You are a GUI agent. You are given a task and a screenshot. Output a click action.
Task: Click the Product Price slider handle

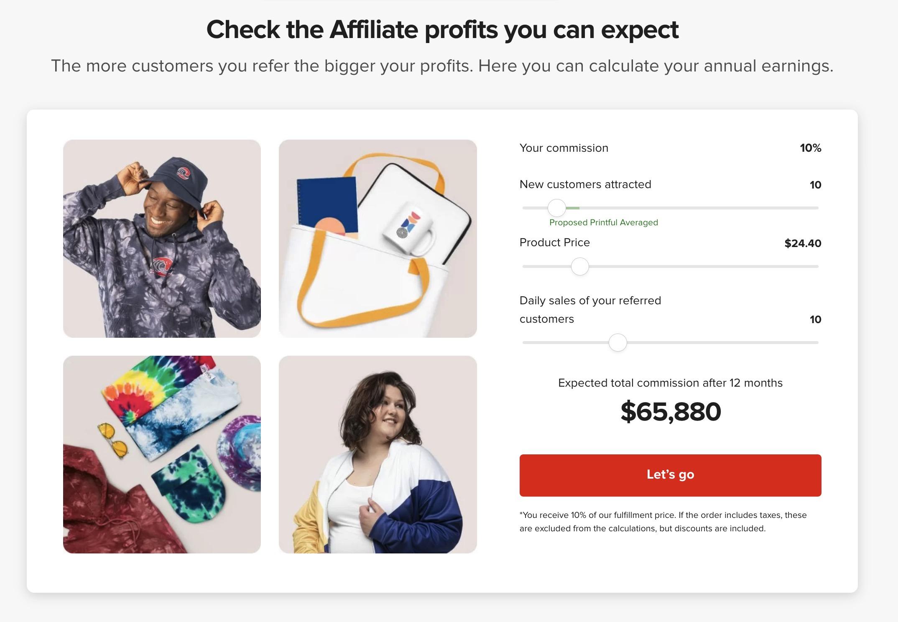pyautogui.click(x=580, y=266)
